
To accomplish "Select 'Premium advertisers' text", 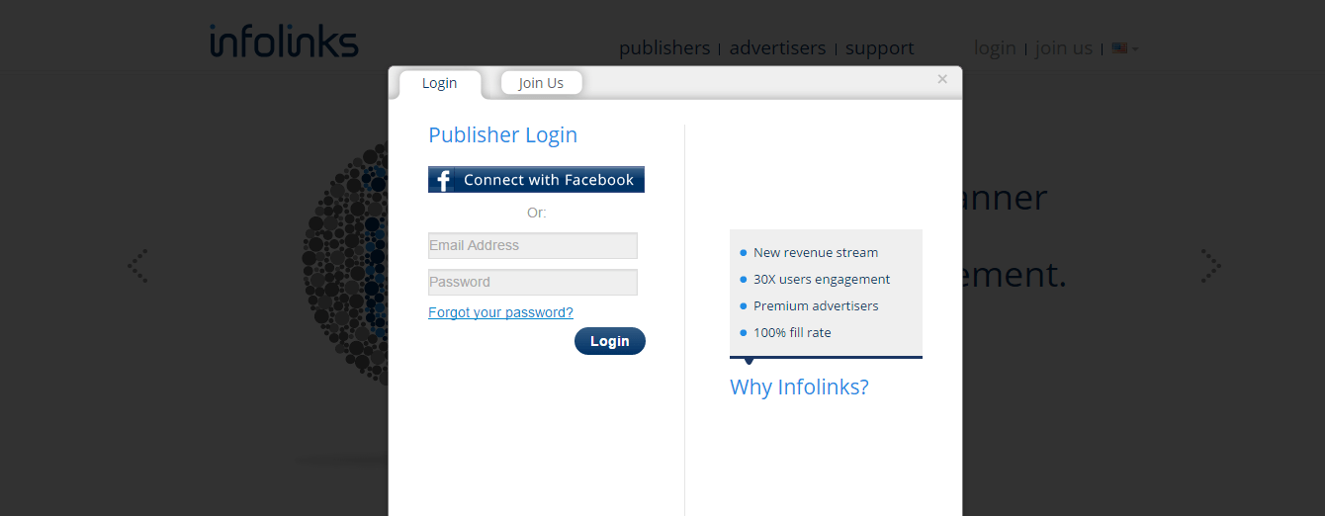I will 816,305.
